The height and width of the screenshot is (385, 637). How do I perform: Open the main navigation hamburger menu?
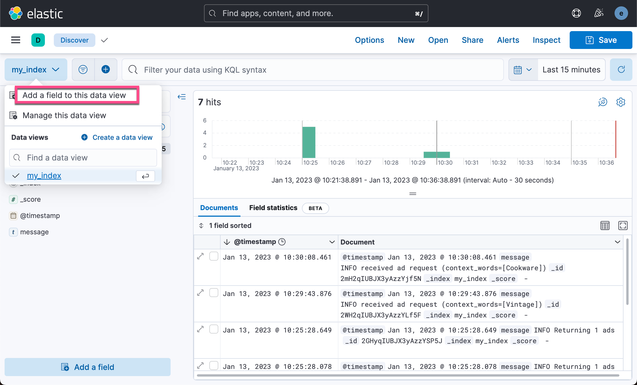click(x=15, y=40)
